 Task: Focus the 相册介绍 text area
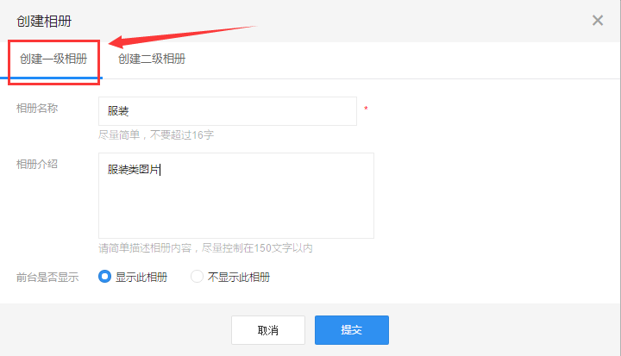(236, 203)
